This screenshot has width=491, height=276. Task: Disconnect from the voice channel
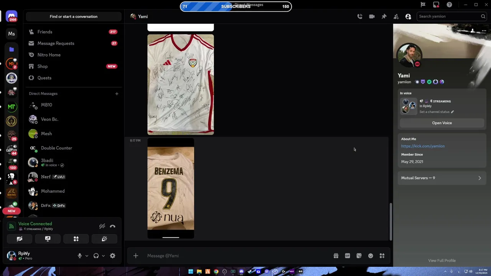(x=112, y=226)
